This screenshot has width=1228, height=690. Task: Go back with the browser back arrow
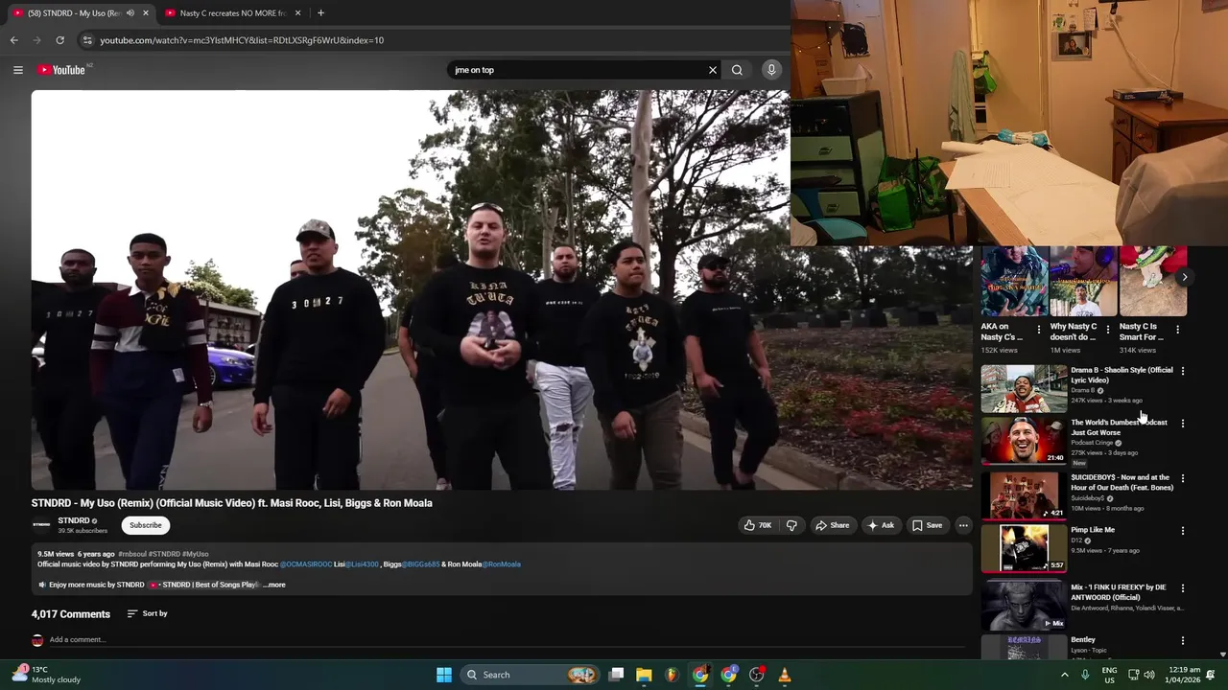coord(14,40)
